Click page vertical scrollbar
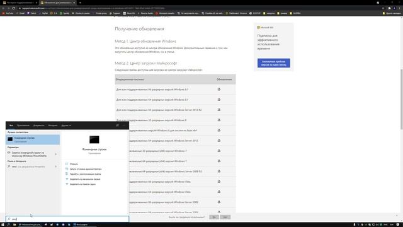 point(401,99)
